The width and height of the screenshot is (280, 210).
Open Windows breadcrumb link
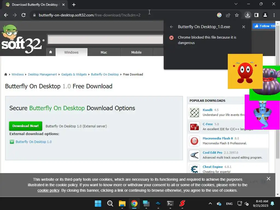coord(17,74)
